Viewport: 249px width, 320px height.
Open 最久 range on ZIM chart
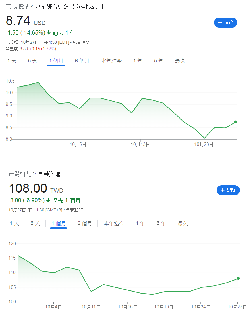pos(180,61)
